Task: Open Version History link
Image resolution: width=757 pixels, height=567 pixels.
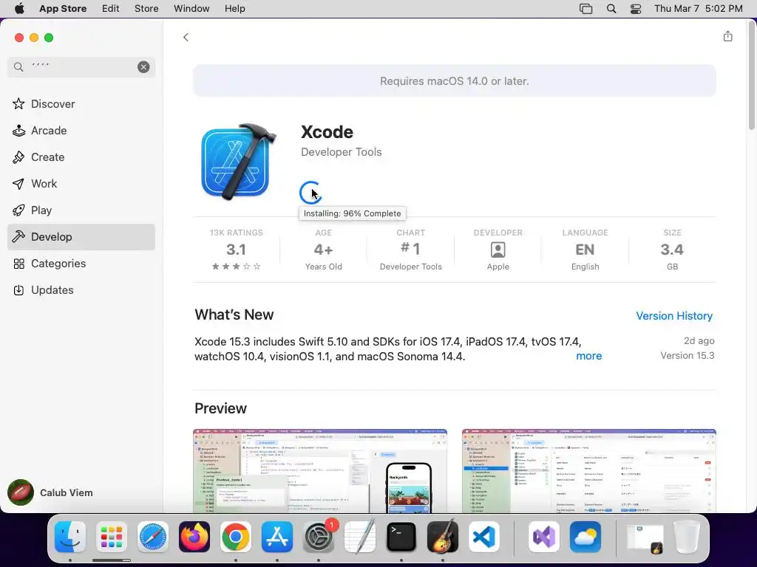Action: click(x=674, y=316)
